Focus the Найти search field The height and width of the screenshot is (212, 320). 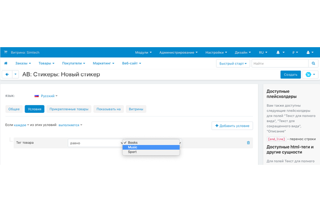pos(280,63)
